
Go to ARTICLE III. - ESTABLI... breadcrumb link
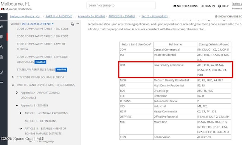point(123,16)
